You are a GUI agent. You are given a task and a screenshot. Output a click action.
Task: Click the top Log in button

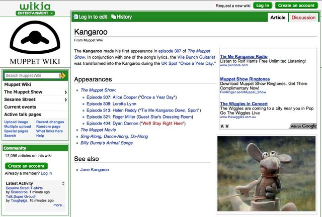tap(263, 6)
